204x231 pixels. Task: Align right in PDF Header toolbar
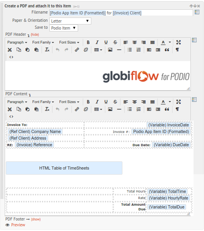(x=143, y=42)
